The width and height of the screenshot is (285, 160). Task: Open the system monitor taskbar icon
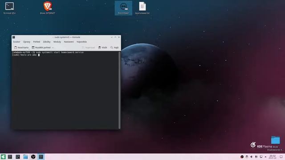click(18, 157)
